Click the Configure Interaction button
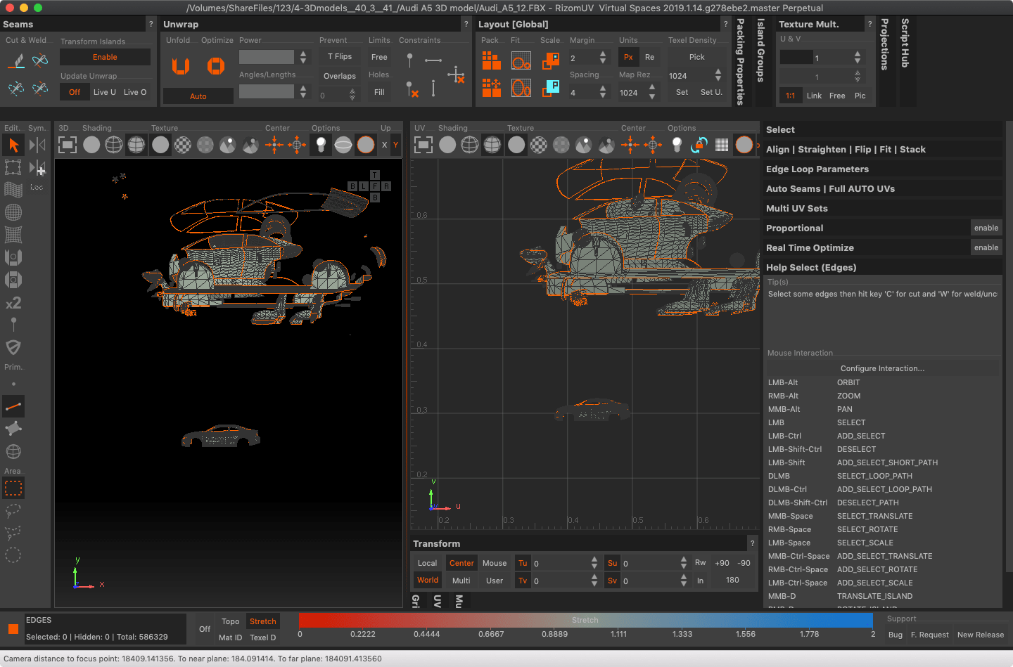1013x667 pixels. [882, 368]
